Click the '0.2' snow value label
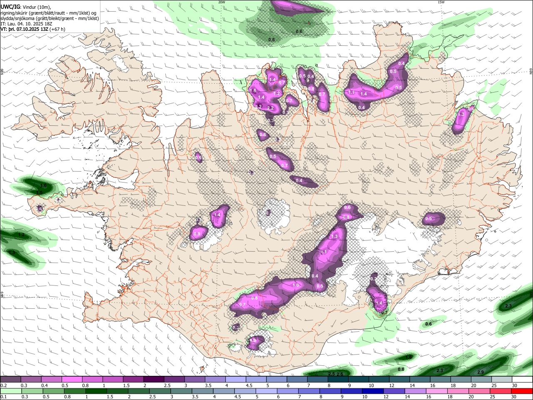533x400 pixels. [374, 279]
